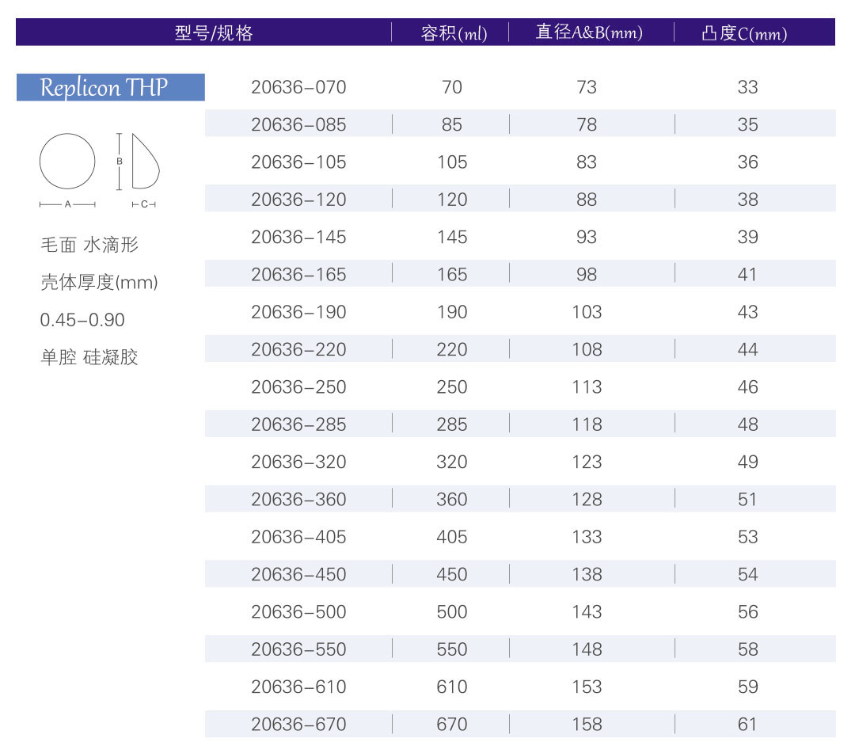Viewport: 855px width, 746px height.
Task: Click the volume value 250
Action: (x=452, y=387)
